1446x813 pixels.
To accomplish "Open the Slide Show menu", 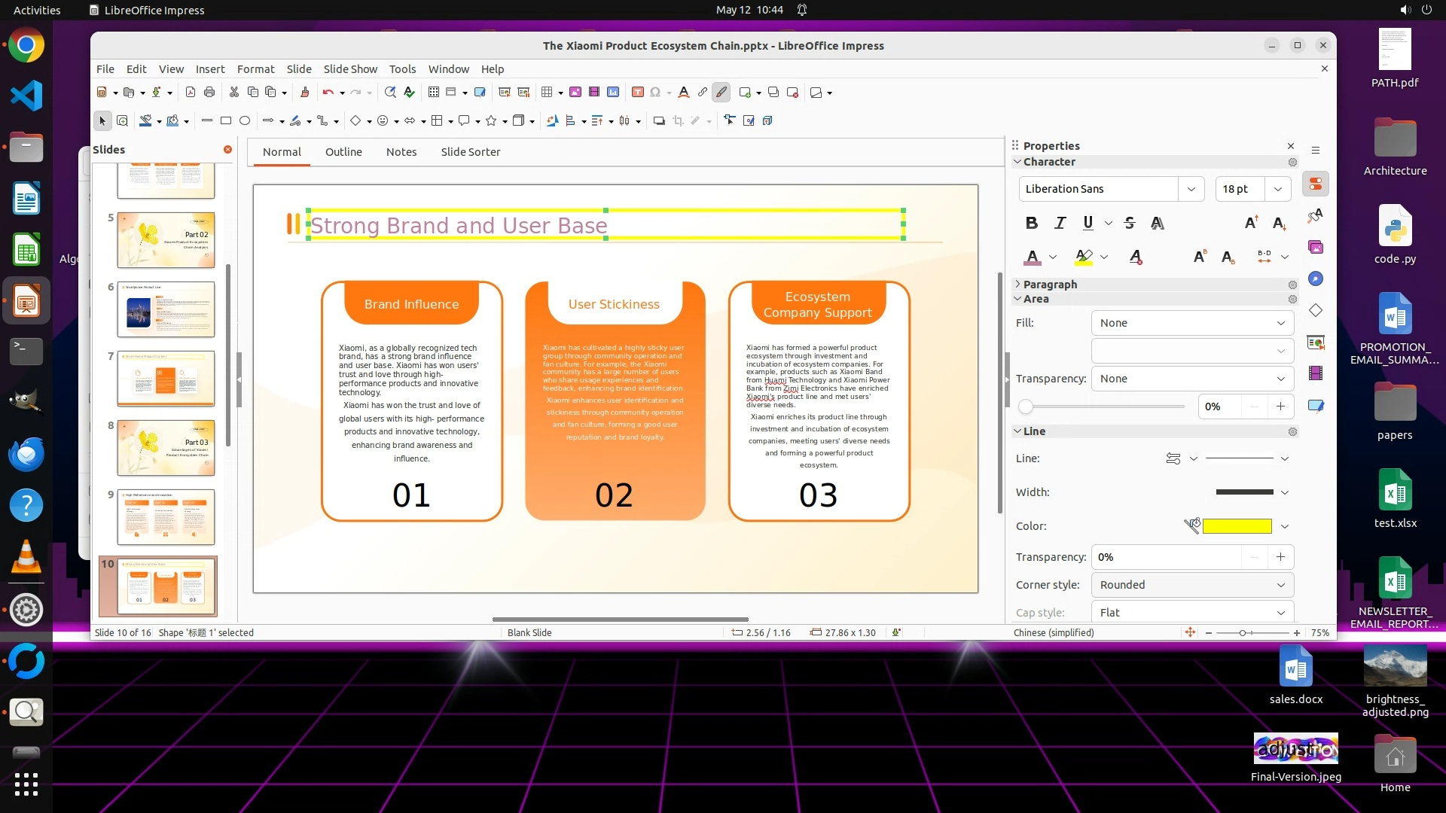I will click(349, 69).
